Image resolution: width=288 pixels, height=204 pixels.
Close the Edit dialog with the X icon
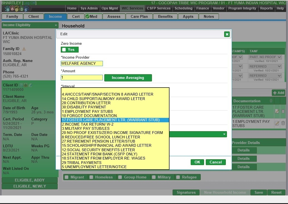[227, 34]
